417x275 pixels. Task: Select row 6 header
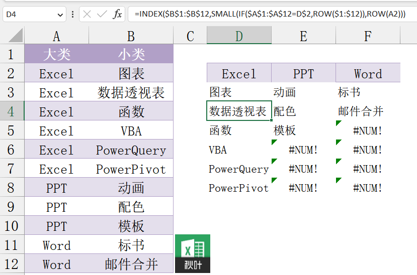tap(12, 150)
